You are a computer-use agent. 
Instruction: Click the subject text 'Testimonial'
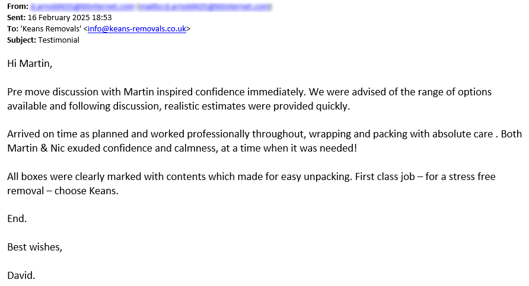click(x=59, y=40)
